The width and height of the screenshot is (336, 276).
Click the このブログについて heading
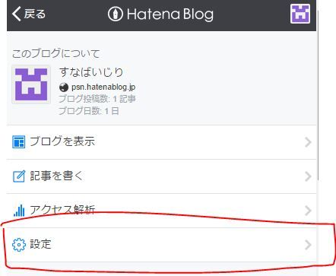coord(56,53)
